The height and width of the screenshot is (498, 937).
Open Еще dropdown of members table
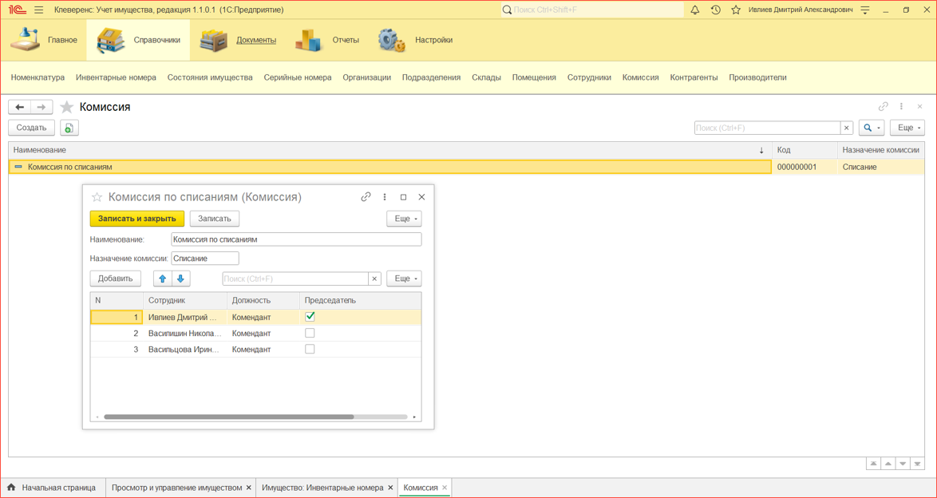coord(405,279)
